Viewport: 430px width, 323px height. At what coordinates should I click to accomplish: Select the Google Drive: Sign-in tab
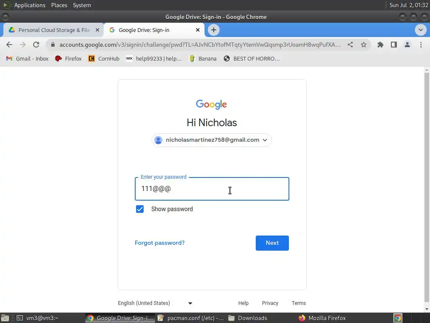[x=154, y=30]
